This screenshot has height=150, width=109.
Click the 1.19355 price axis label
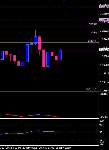pyautogui.click(x=104, y=90)
